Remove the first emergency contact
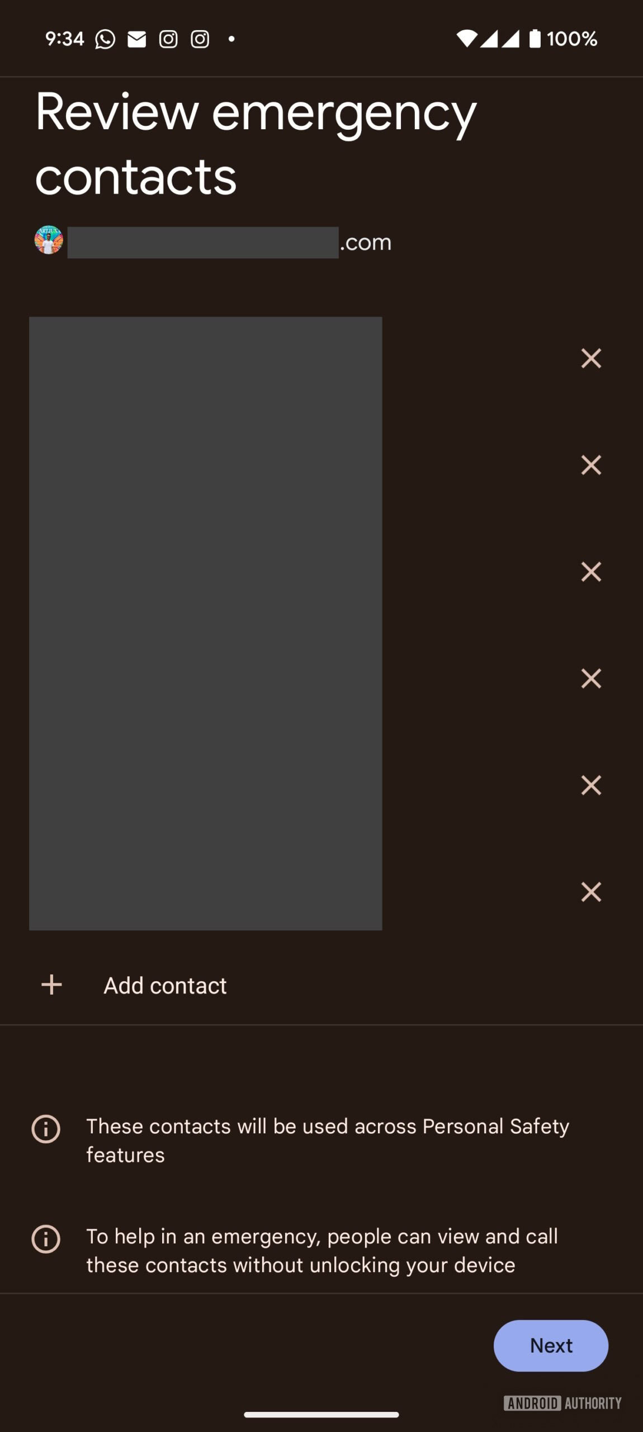The width and height of the screenshot is (643, 1432). pos(591,359)
